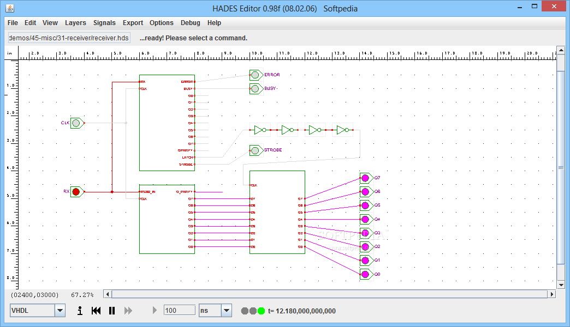Click the fast-forward simulation button

128,311
